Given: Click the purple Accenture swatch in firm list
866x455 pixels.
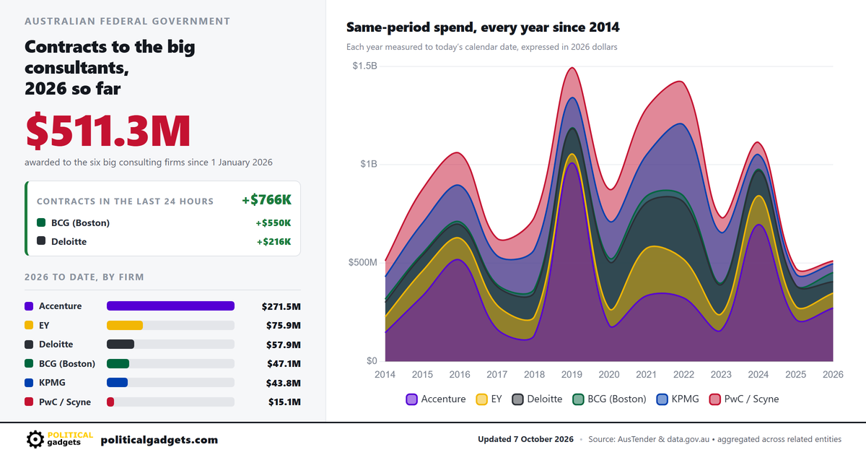Looking at the screenshot, I should (x=29, y=306).
